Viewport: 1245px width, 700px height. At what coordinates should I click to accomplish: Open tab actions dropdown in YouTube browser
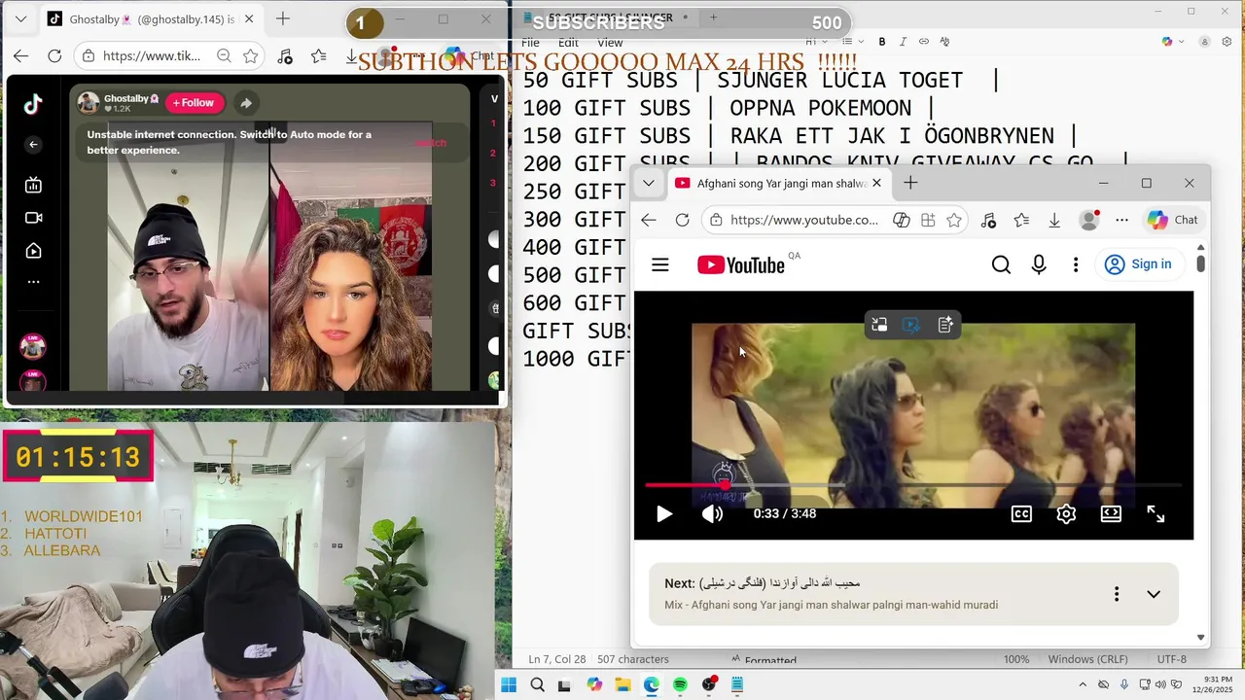click(x=649, y=183)
